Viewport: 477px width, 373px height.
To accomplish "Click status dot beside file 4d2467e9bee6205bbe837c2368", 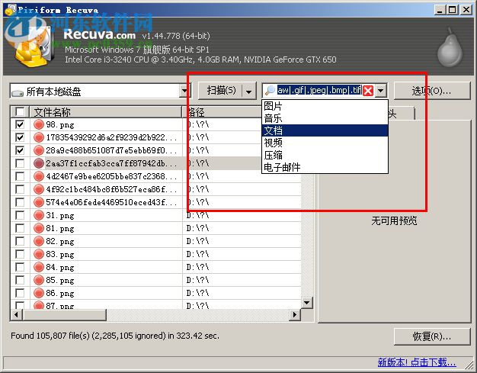I will point(39,176).
